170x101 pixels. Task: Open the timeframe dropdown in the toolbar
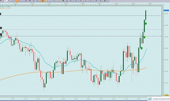[x=8, y=1]
